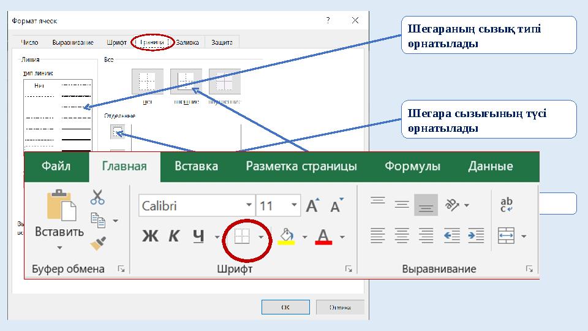Increase font size with the larger A icon
Viewport: 588px width, 331px height.
pyautogui.click(x=313, y=205)
